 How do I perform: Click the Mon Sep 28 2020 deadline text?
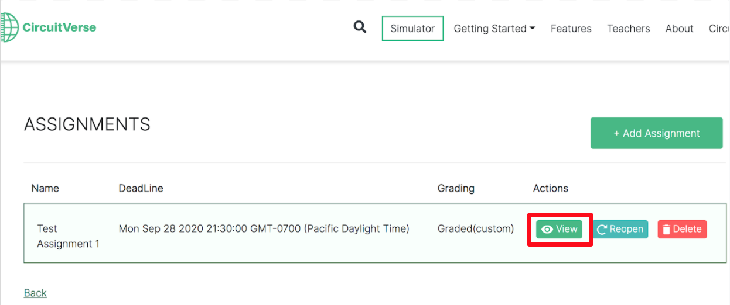(x=264, y=229)
